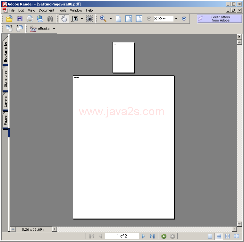Viewport: 244px width, 242px height.
Task: Restore the inner document window
Action: tap(233, 10)
